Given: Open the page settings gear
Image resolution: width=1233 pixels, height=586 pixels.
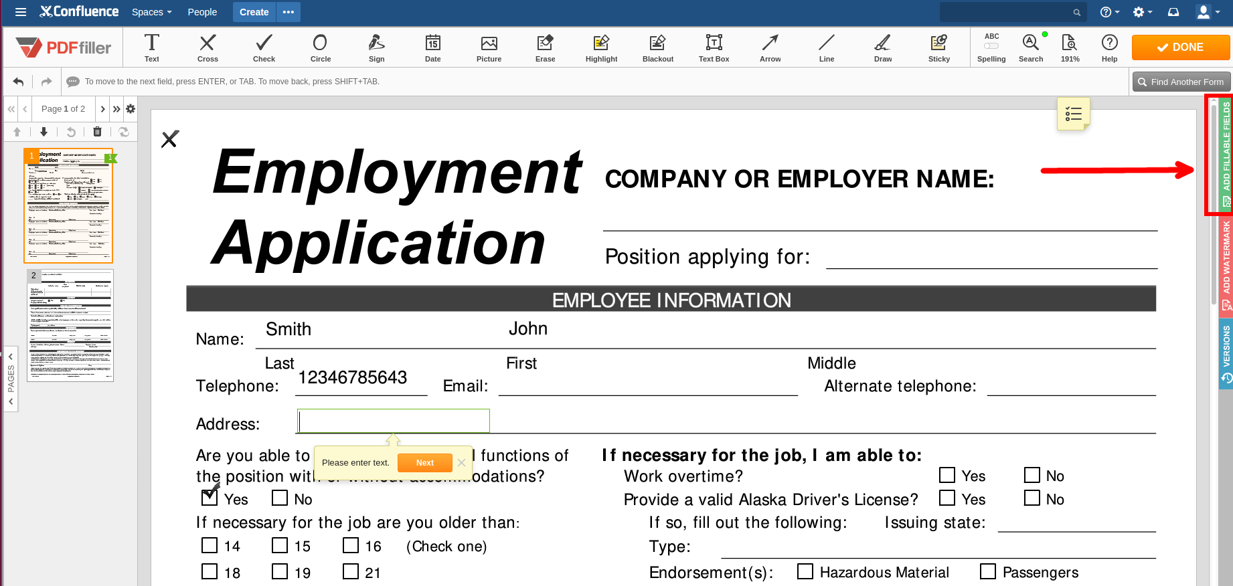Looking at the screenshot, I should pos(131,108).
